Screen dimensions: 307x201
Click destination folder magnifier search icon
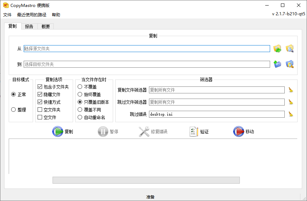(x=290, y=64)
